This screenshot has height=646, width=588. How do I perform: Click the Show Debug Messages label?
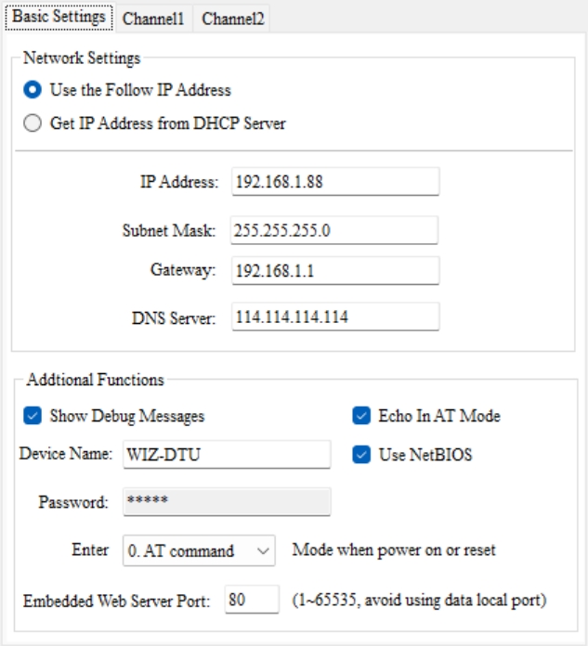(126, 416)
